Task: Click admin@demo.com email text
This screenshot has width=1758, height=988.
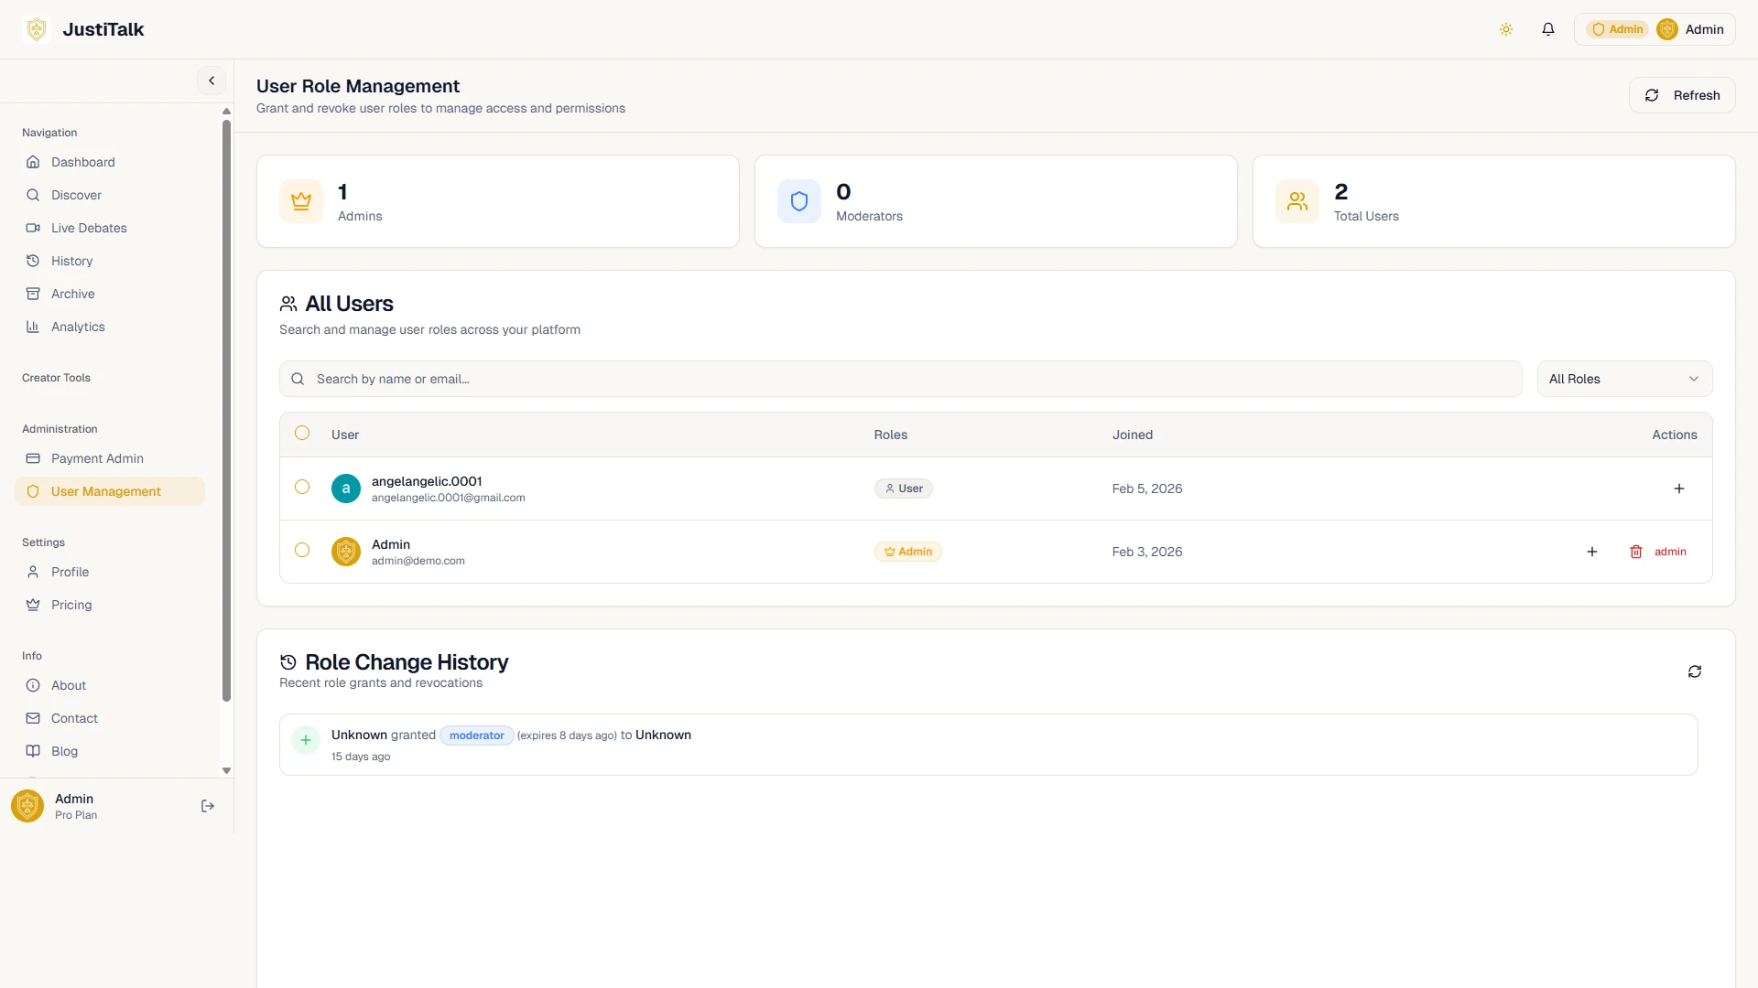Action: coord(418,562)
